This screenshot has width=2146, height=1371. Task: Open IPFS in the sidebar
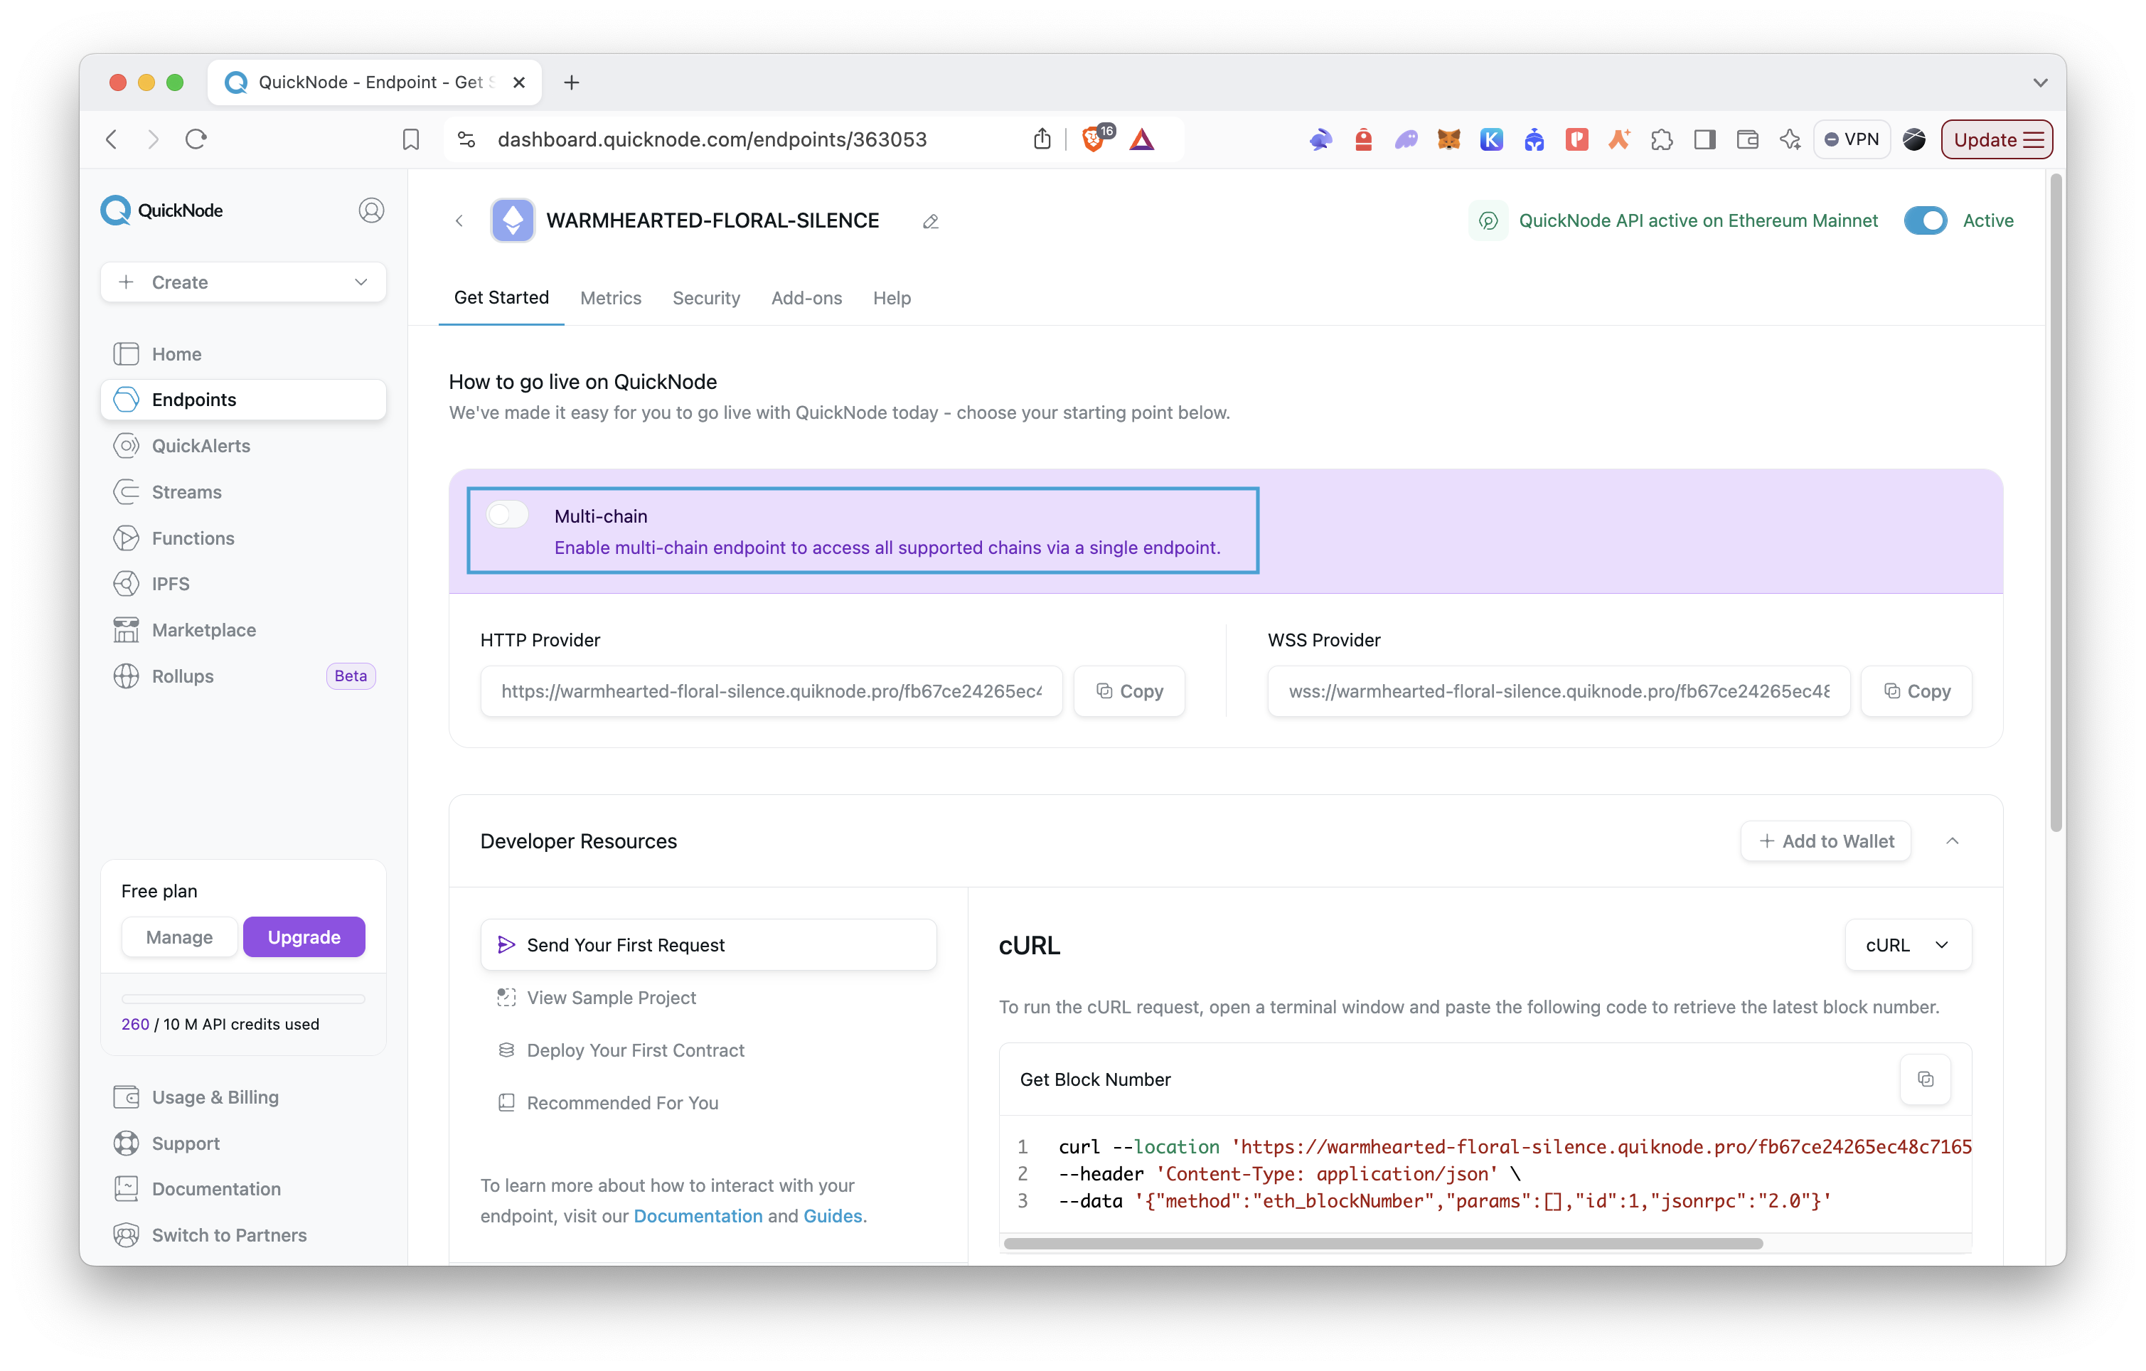(243, 584)
